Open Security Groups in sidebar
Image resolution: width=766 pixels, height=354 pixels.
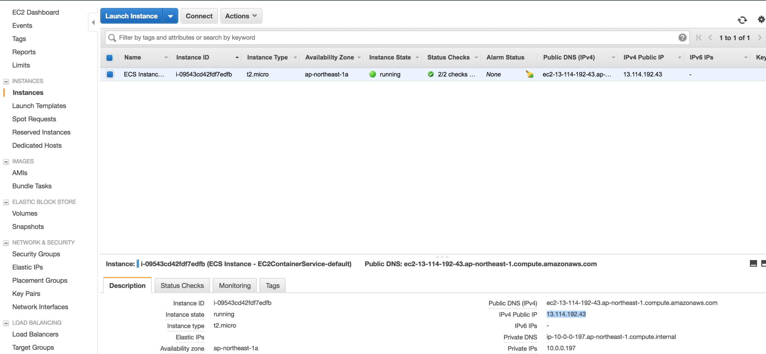pyautogui.click(x=36, y=254)
